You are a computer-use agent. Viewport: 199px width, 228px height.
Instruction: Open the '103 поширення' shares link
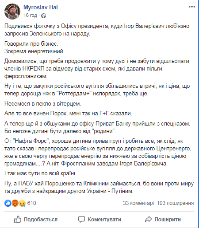[175, 203]
